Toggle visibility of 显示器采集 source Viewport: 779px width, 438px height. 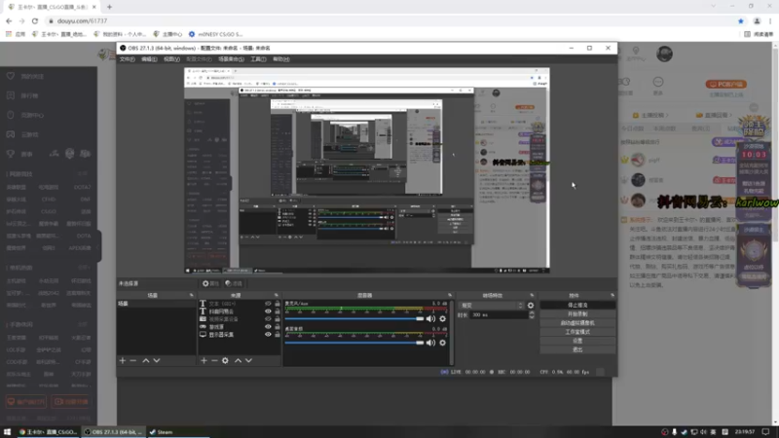pos(269,335)
